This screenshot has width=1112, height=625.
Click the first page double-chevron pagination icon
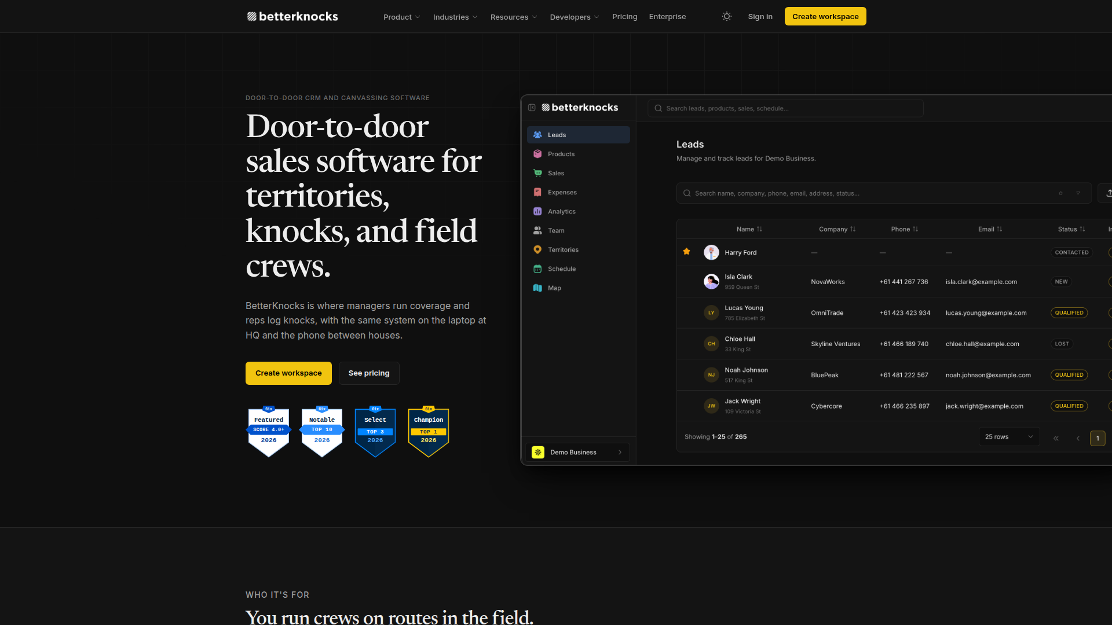point(1056,438)
